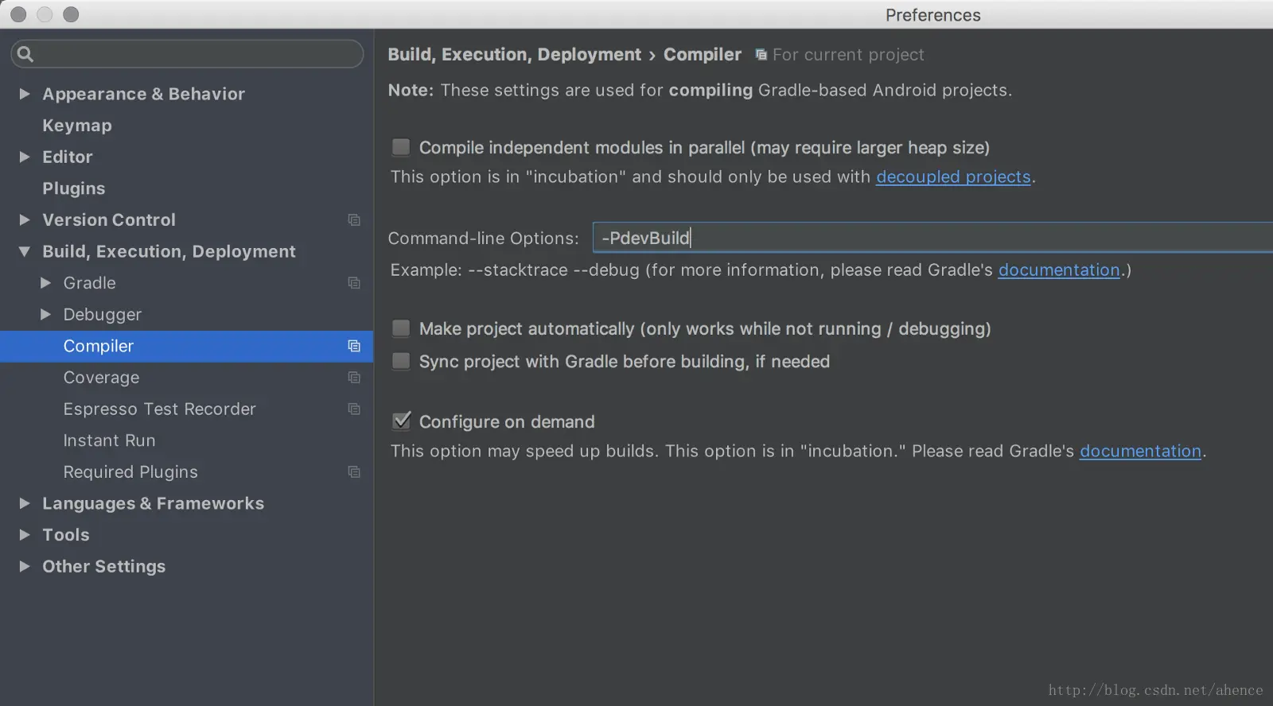Open Gradle documentation link for command-line options
1273x706 pixels.
click(1059, 270)
